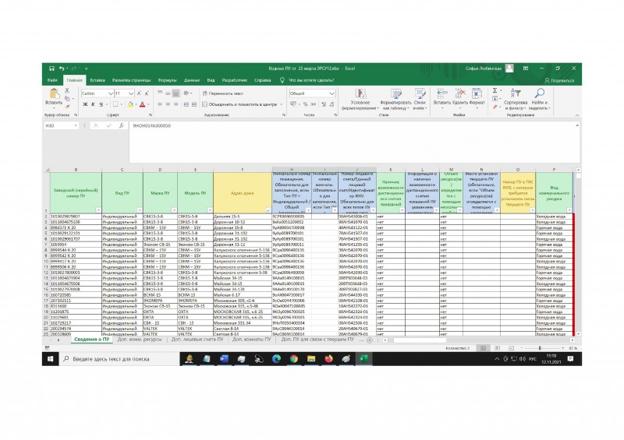Open Conditional Formatting (Условное форматирование)
The height and width of the screenshot is (440, 624).
click(360, 100)
